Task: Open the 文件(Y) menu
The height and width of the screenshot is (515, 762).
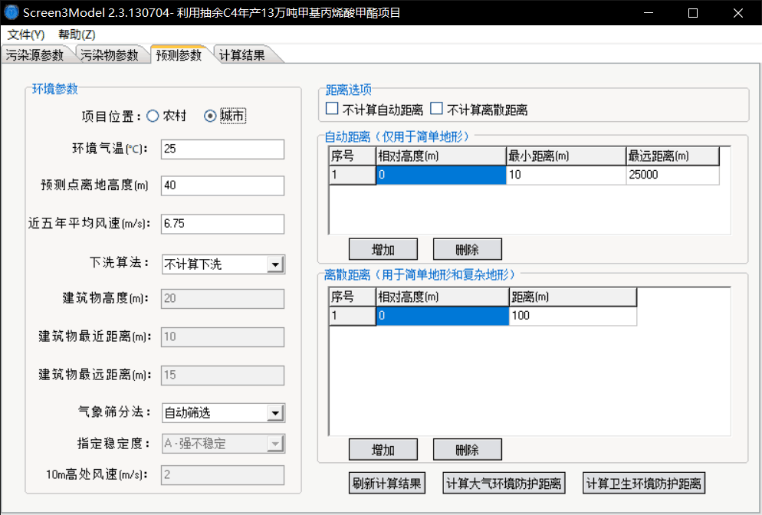Action: [26, 35]
